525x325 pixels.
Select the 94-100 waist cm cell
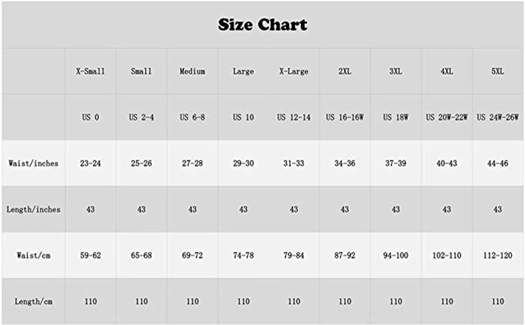coord(396,256)
